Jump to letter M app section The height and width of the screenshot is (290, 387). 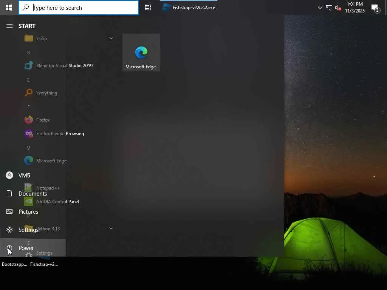tap(28, 148)
